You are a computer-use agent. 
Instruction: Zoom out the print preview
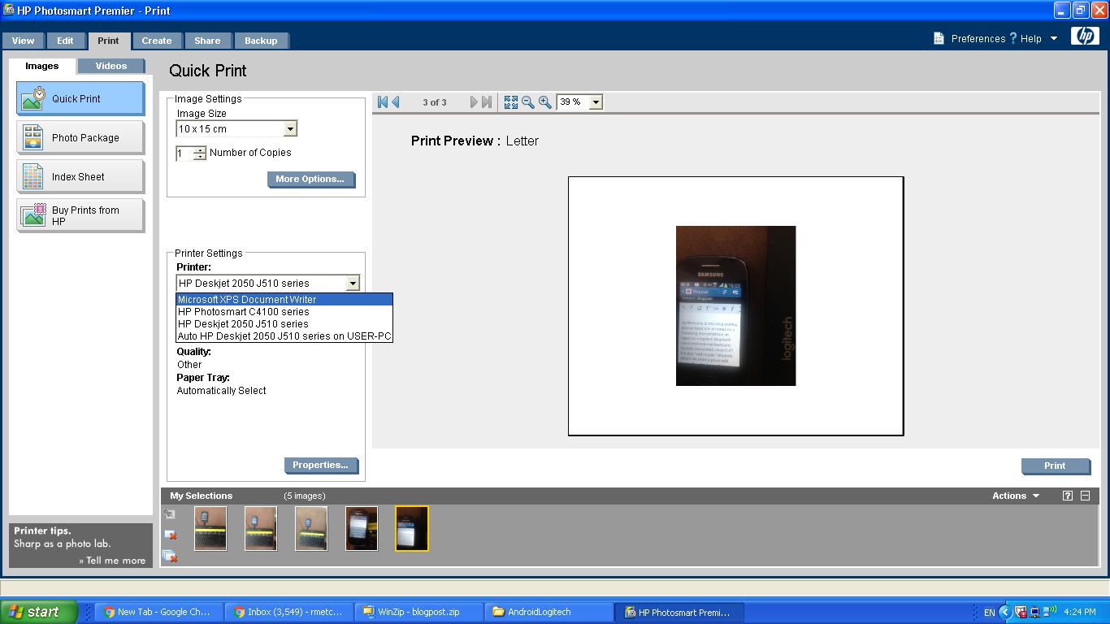pos(528,102)
